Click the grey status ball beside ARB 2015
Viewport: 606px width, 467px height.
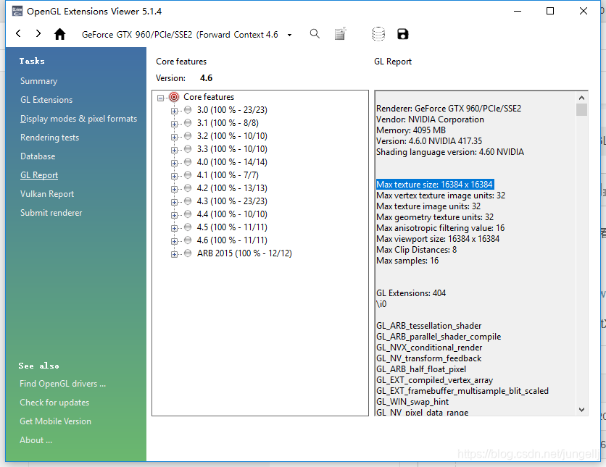point(188,253)
